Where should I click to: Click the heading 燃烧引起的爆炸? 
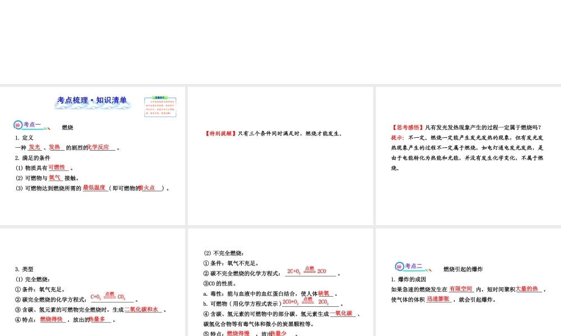pos(463,269)
